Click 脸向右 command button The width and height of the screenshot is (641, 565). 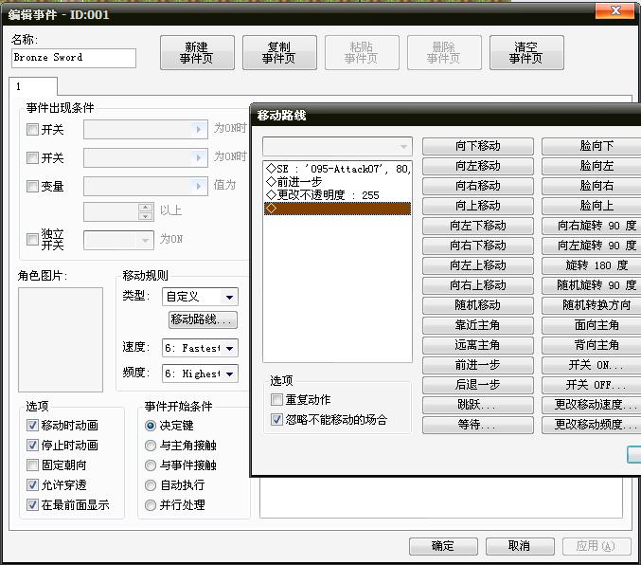point(592,186)
